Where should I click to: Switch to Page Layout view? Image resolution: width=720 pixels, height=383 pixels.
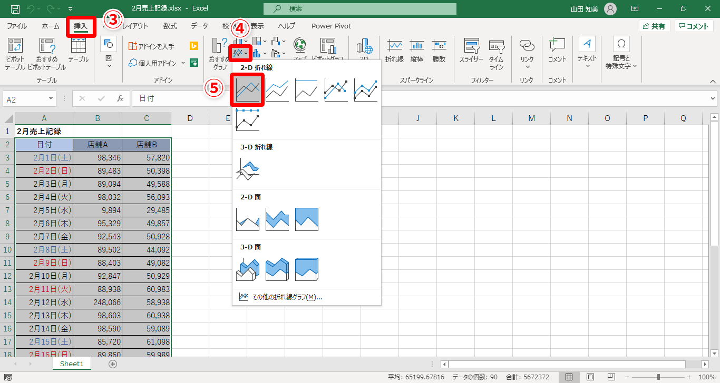(x=590, y=377)
